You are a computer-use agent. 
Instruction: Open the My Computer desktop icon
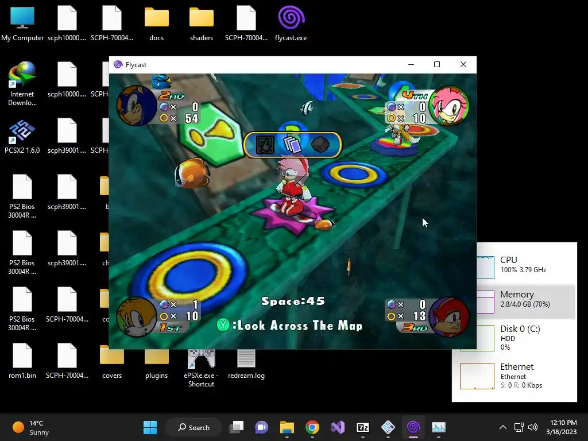22,23
